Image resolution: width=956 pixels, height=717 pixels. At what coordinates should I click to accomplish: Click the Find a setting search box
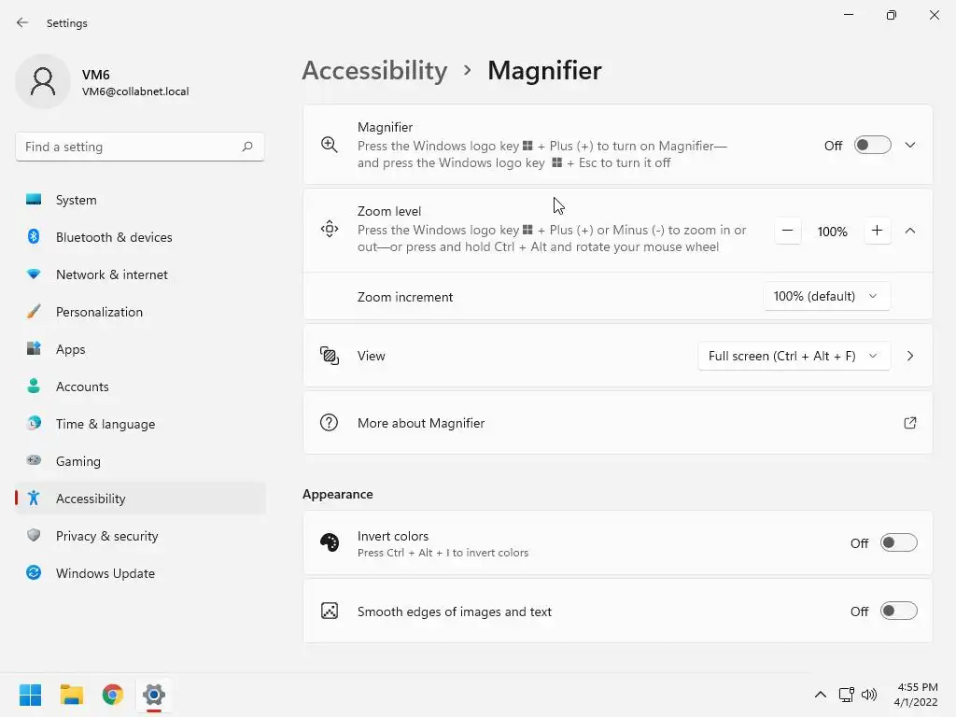[131, 147]
